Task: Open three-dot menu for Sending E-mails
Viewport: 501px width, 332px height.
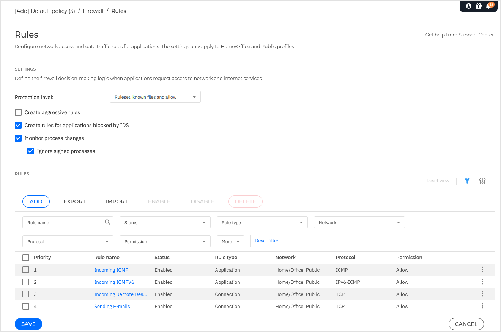Action: coord(482,306)
